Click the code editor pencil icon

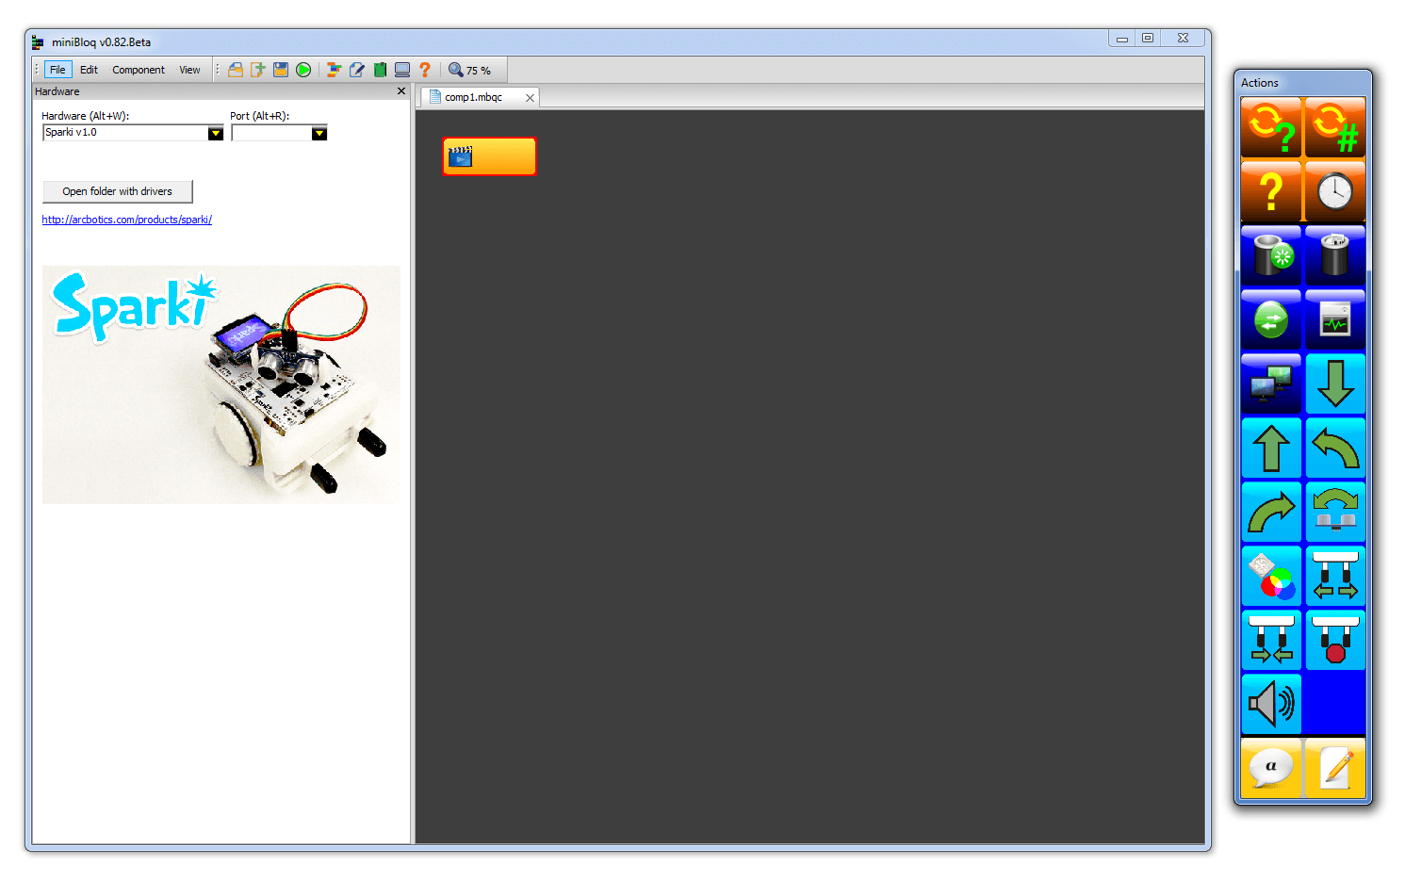(357, 70)
